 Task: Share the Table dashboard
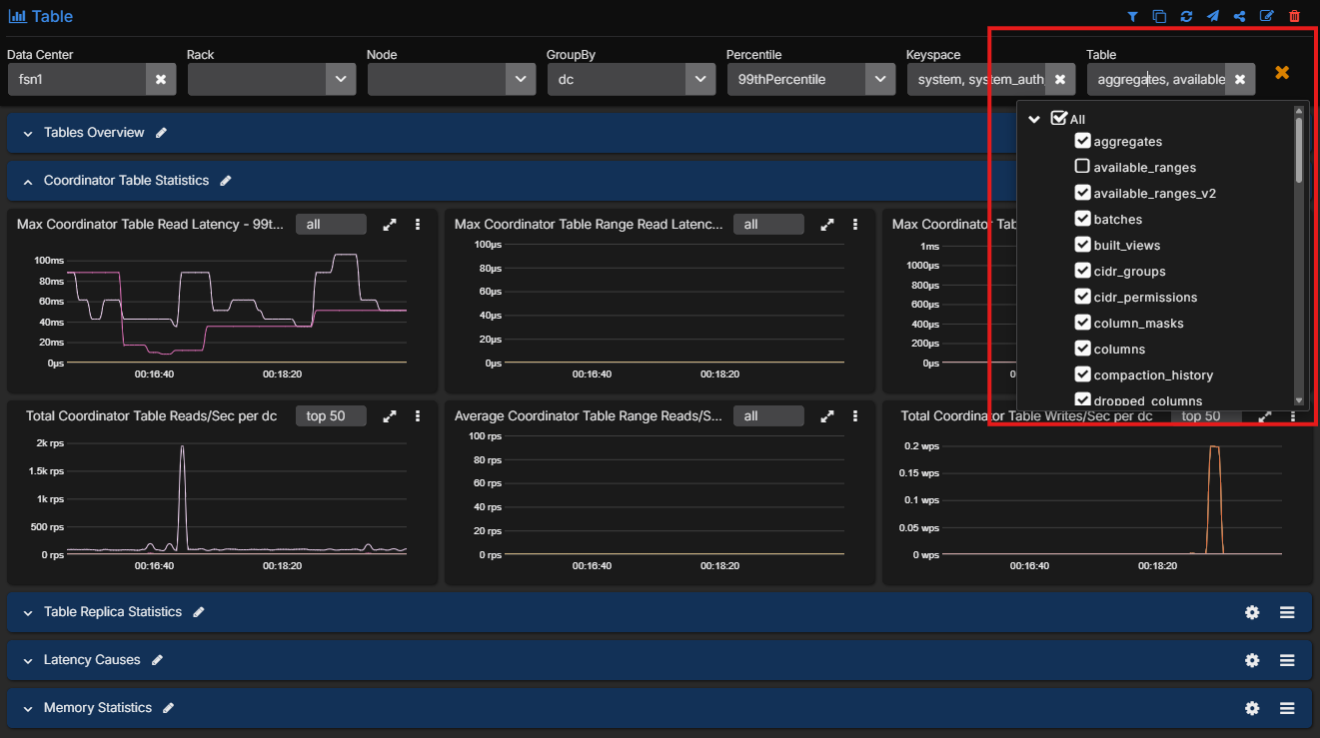tap(1240, 16)
